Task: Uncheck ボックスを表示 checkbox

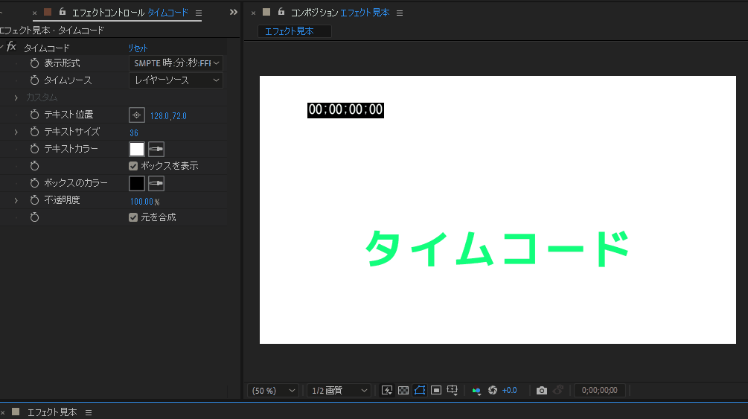Action: [x=133, y=166]
